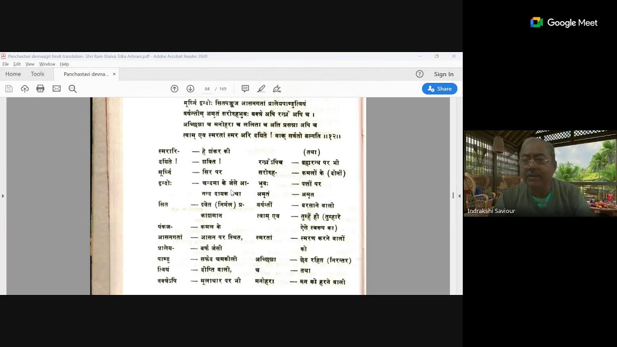Click the Save file icon
The height and width of the screenshot is (347, 617).
click(9, 89)
